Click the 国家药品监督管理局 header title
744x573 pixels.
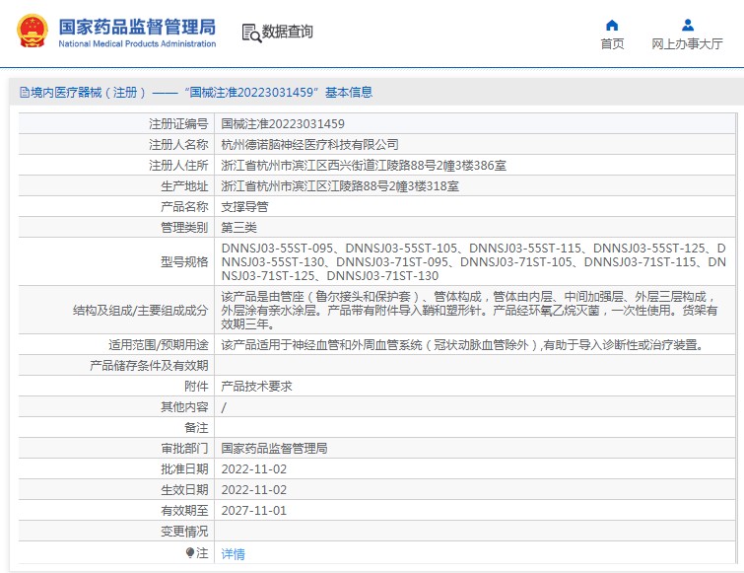point(137,27)
